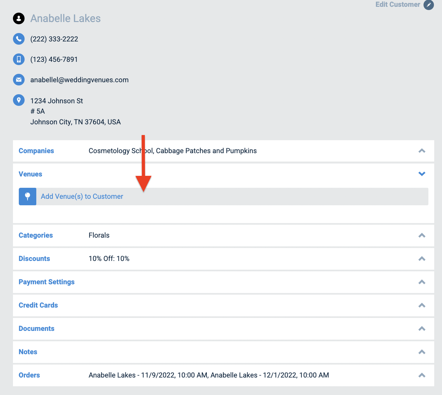This screenshot has height=395, width=442.
Task: Click the Anabelle Lakes customer name
Action: click(x=65, y=18)
